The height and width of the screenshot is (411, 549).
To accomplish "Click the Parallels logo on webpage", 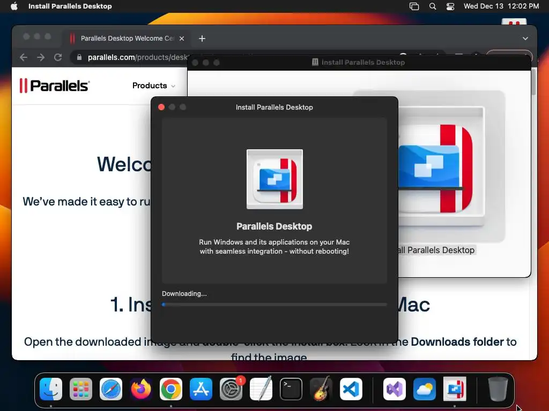I will point(55,86).
